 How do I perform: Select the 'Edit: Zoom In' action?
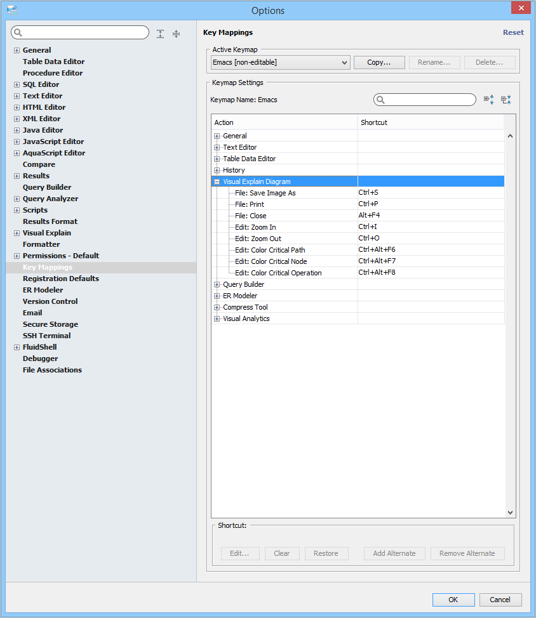[255, 227]
